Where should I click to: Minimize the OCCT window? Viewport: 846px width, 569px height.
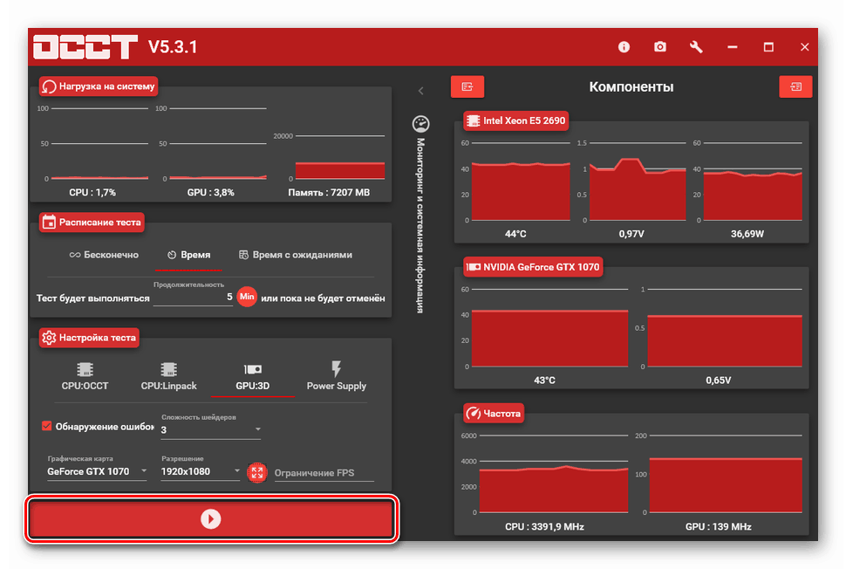tap(732, 47)
